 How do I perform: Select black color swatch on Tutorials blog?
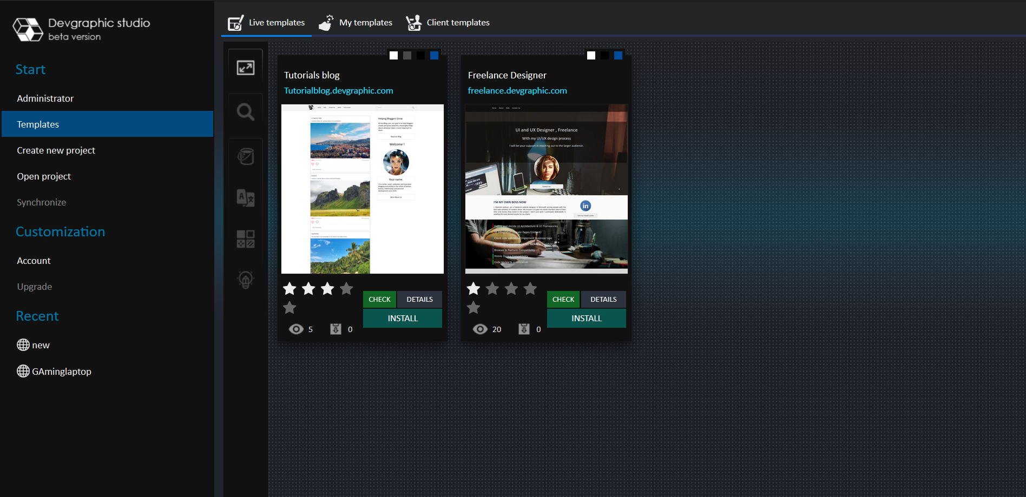point(420,55)
